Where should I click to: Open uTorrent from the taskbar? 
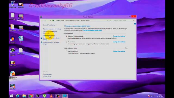click(x=44, y=96)
